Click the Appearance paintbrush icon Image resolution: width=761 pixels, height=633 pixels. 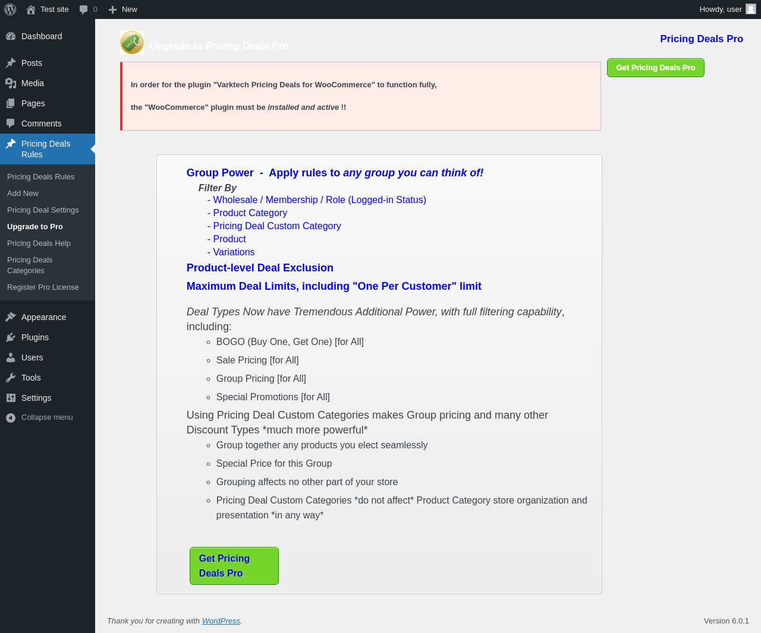(11, 317)
